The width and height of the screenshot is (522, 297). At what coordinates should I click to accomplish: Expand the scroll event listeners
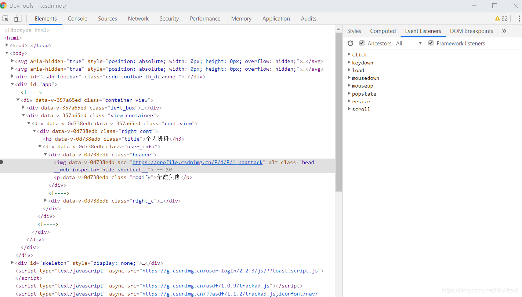tap(349, 109)
